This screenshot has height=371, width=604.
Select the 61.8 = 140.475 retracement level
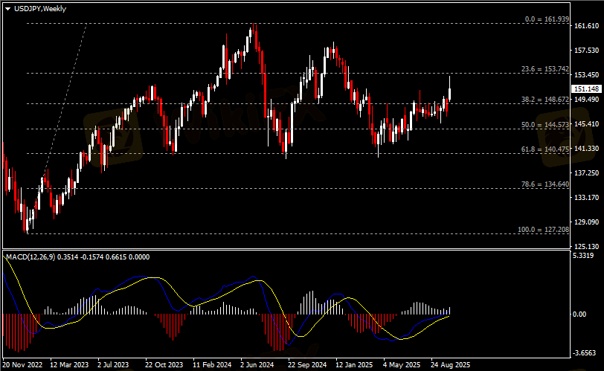coord(545,149)
